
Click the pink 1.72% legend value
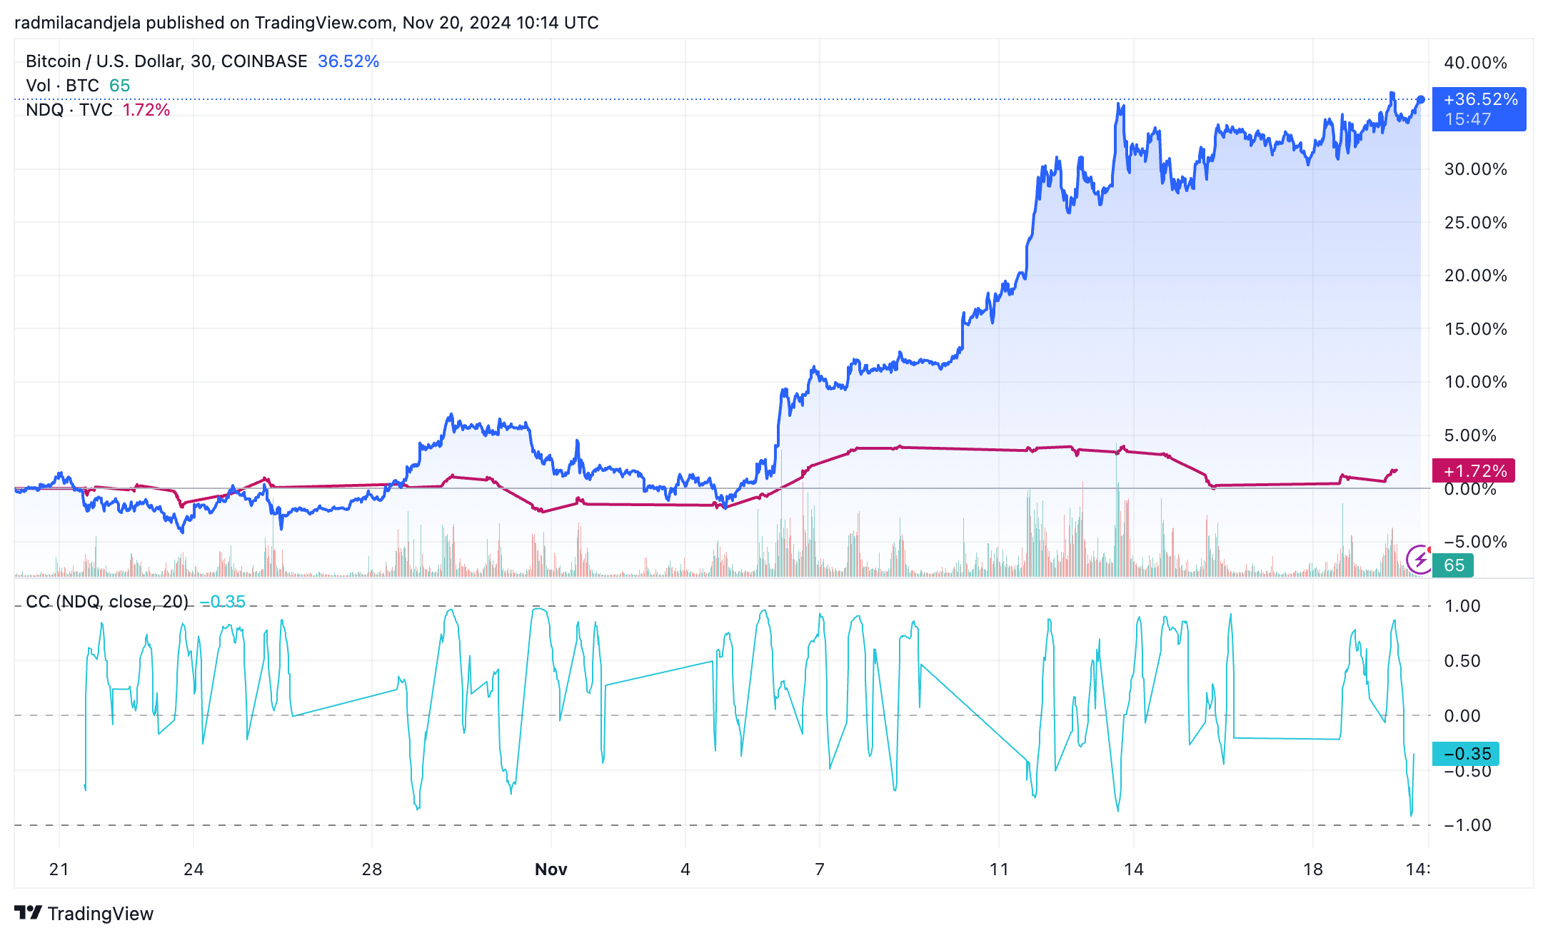pyautogui.click(x=146, y=110)
